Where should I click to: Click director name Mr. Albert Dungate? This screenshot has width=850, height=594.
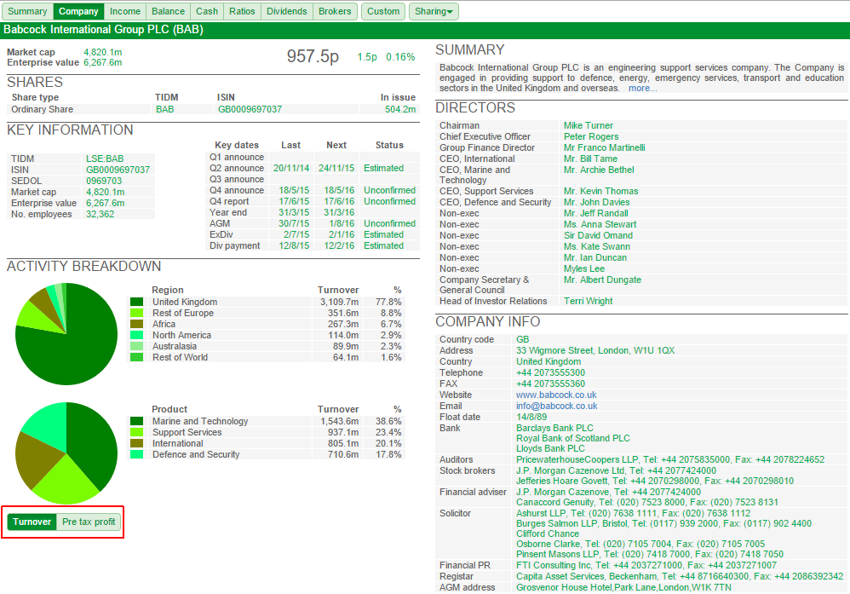tap(602, 280)
